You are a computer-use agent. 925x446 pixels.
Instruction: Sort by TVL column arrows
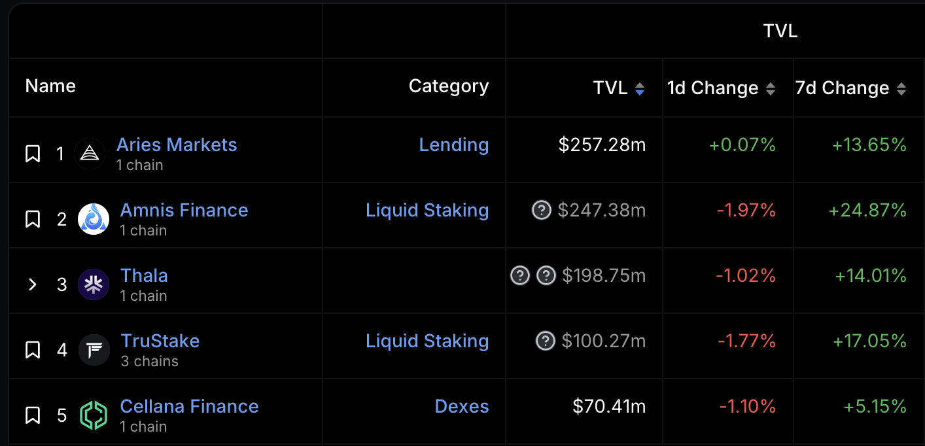(x=640, y=89)
